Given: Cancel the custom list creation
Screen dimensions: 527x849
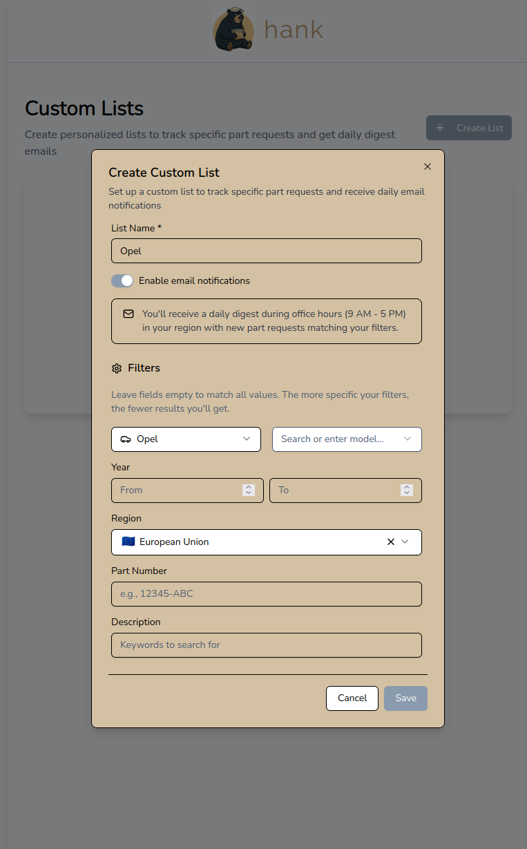Looking at the screenshot, I should click(352, 698).
